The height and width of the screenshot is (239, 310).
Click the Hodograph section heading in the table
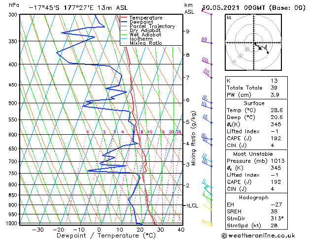(x=254, y=197)
